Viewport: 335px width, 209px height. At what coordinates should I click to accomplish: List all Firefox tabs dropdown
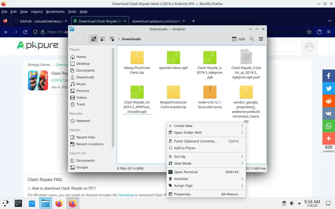pos(330,21)
